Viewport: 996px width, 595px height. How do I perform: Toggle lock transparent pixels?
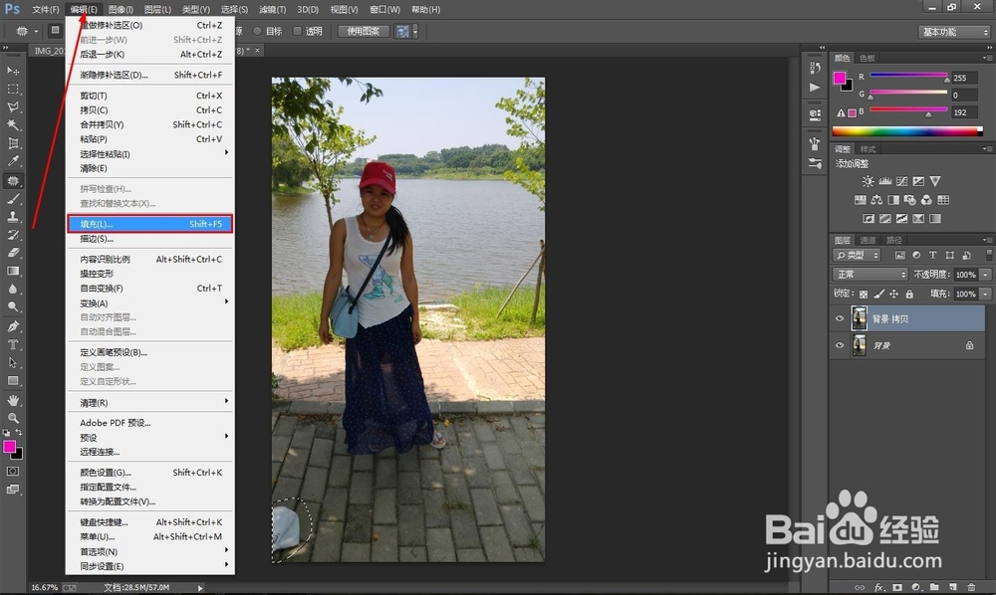(864, 294)
